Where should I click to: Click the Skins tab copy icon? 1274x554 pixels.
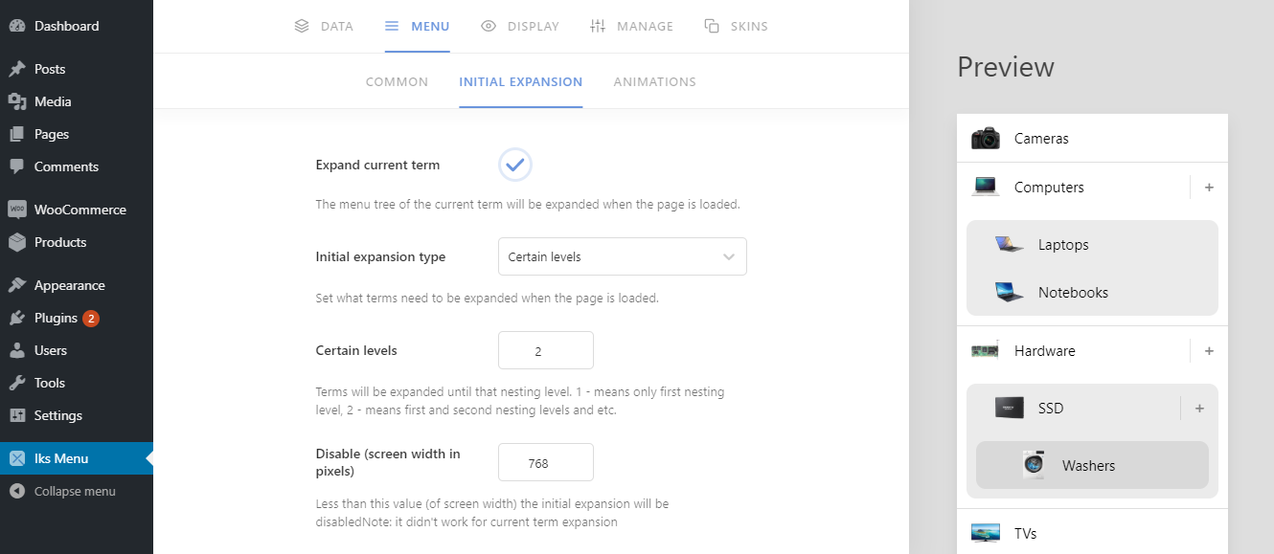point(712,26)
